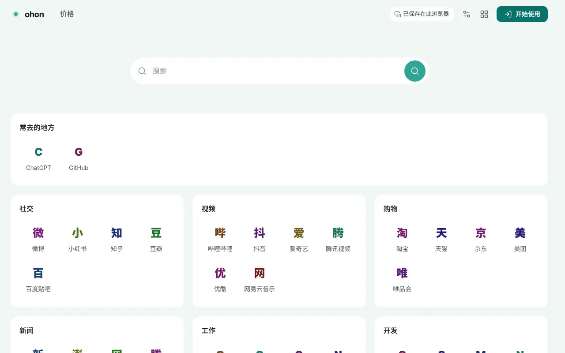Open the 美团 site tile
Screen dimensions: 565x353
pos(520,240)
